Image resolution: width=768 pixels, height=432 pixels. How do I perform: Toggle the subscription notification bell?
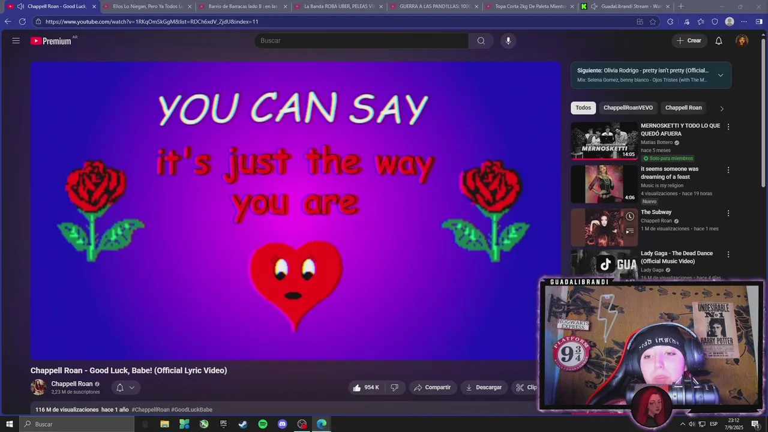tap(120, 388)
